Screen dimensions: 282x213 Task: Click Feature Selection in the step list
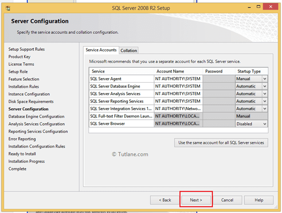24,79
